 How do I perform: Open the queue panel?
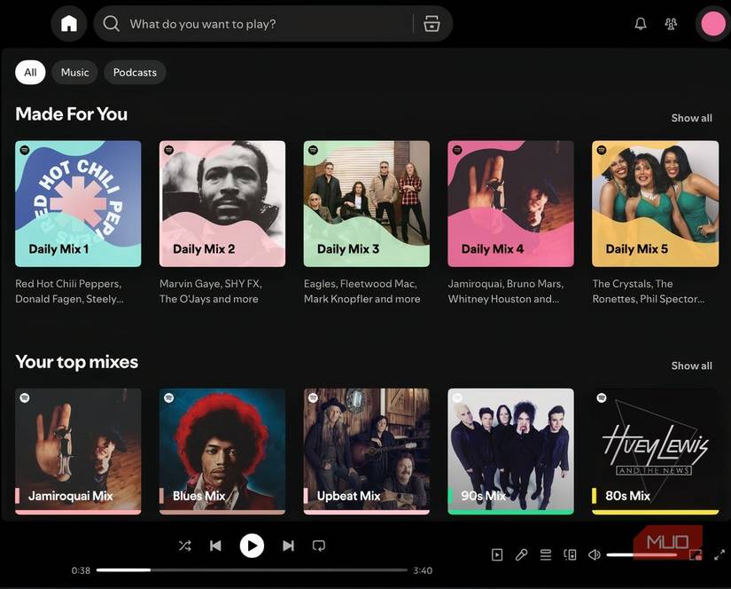click(x=546, y=554)
